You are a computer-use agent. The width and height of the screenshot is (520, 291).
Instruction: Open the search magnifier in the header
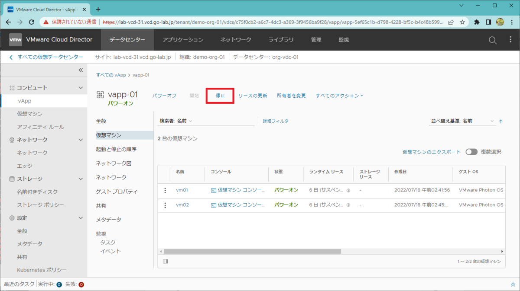[493, 40]
